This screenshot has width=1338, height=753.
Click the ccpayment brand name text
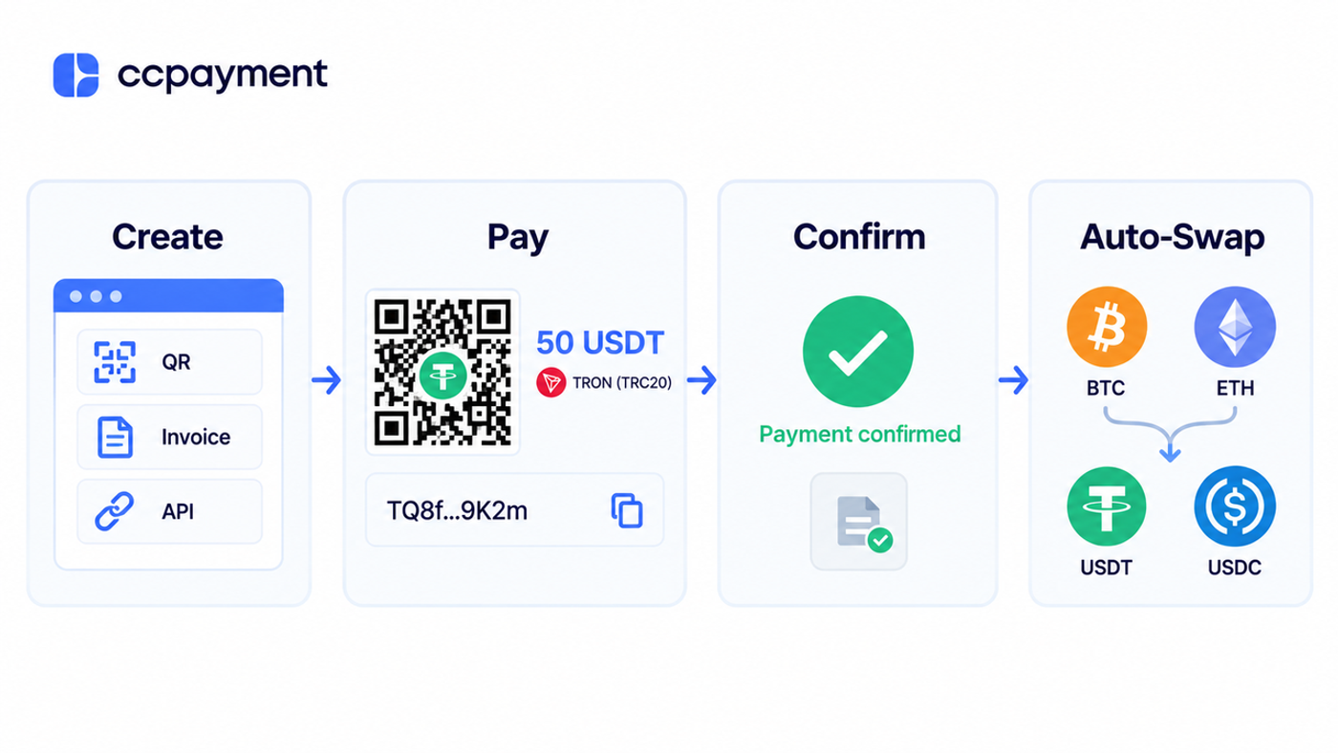pyautogui.click(x=223, y=75)
